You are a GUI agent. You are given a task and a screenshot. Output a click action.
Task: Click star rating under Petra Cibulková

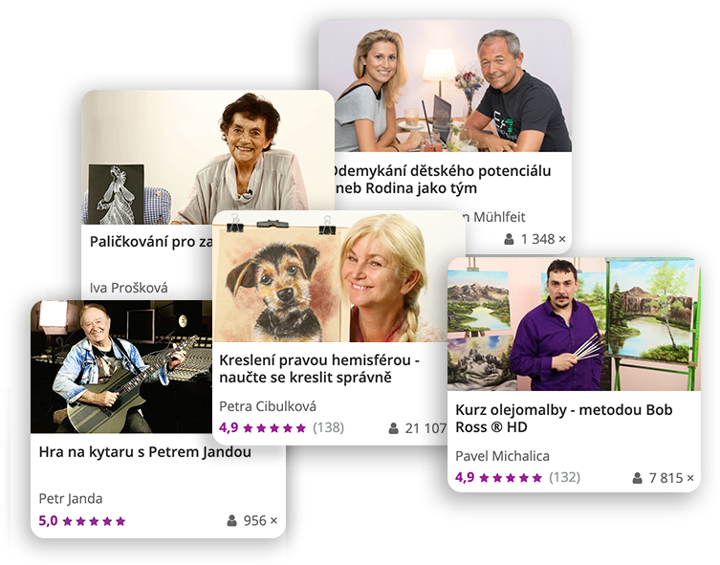coord(274,428)
